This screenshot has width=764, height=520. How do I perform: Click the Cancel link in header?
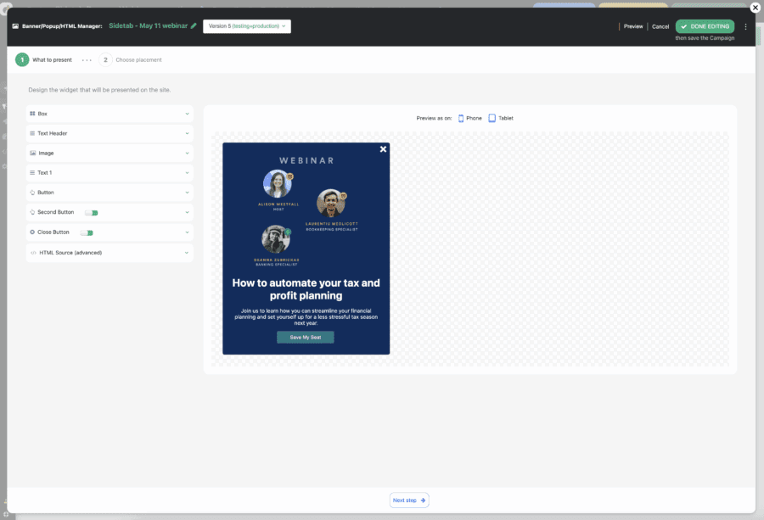click(x=660, y=26)
